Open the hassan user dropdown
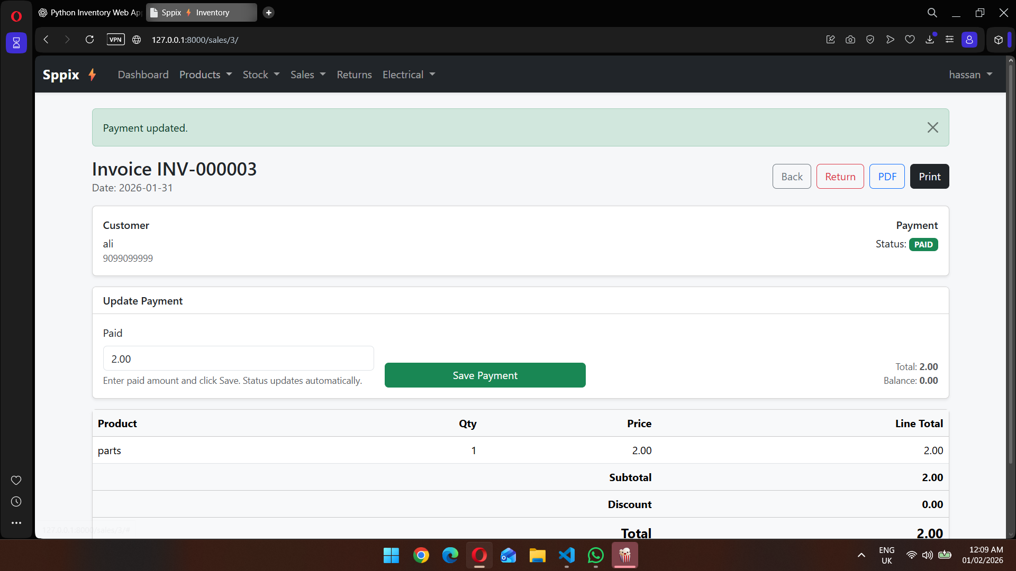1016x571 pixels. 970,75
